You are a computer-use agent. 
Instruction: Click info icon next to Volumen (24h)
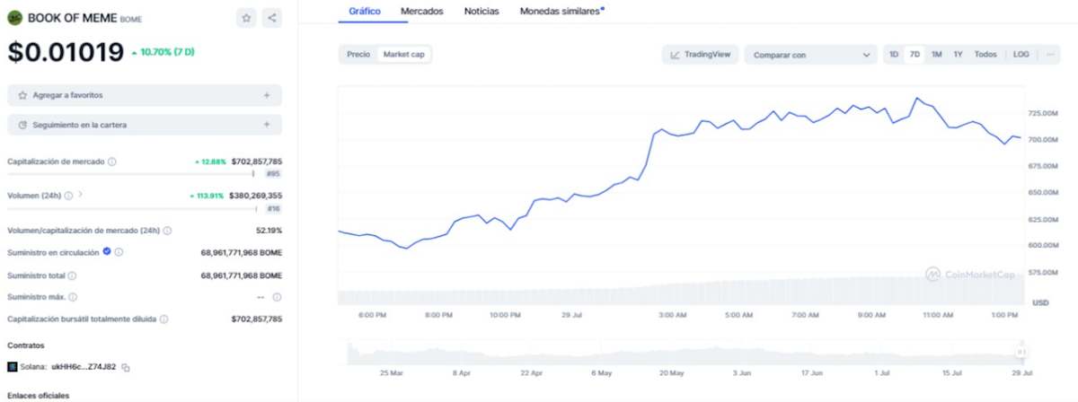coord(68,195)
